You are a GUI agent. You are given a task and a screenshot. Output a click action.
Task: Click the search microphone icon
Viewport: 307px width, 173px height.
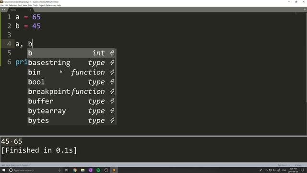(x=59, y=170)
